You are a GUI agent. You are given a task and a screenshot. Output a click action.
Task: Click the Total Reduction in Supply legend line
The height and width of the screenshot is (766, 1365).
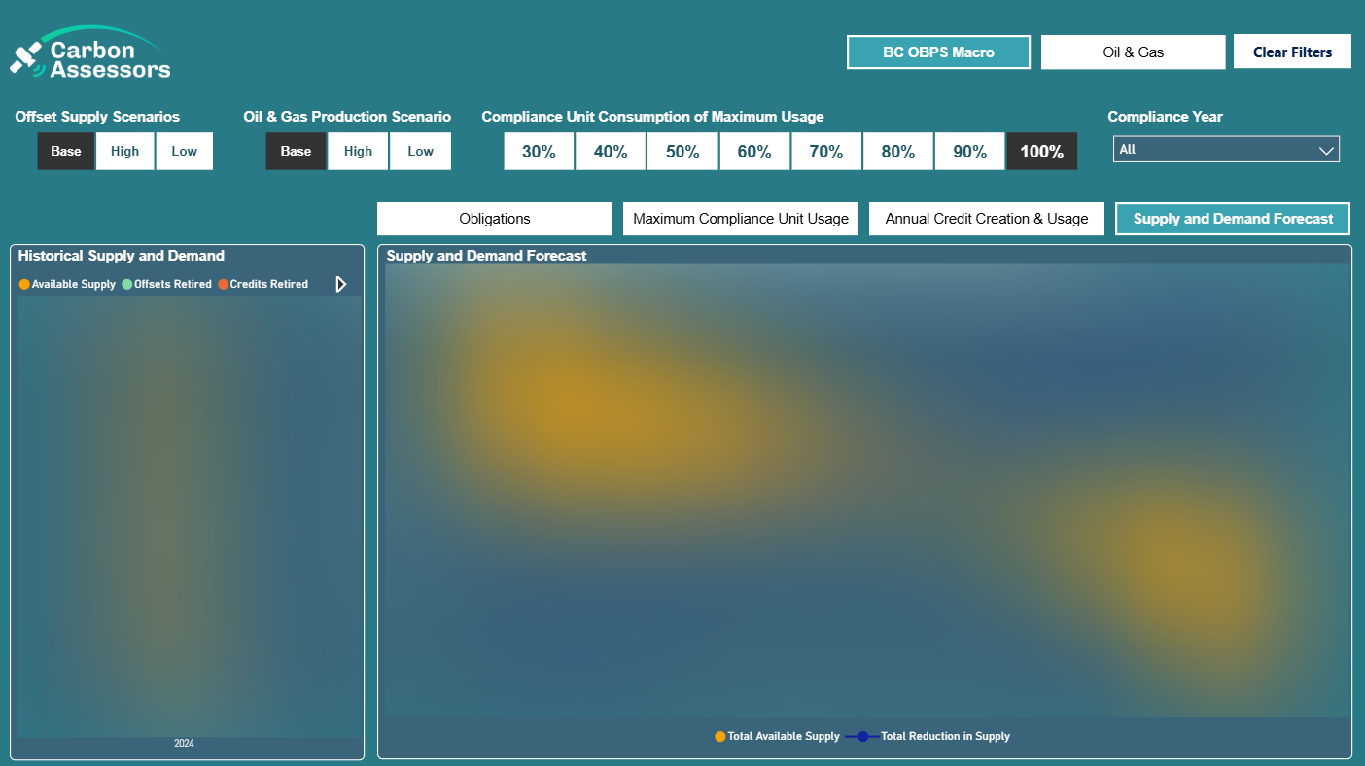point(862,736)
